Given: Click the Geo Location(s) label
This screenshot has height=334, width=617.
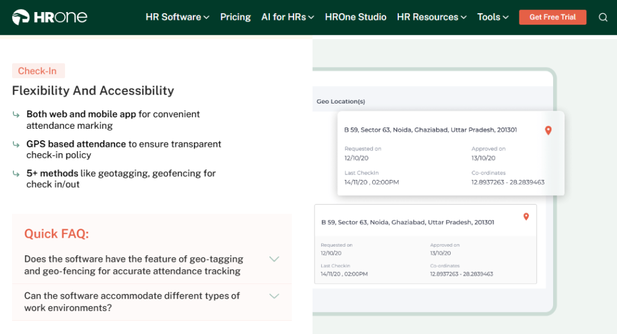Looking at the screenshot, I should (x=341, y=101).
